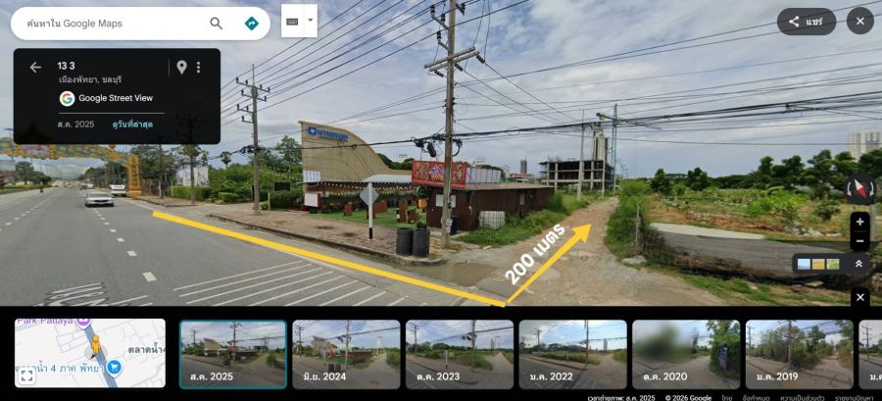The image size is (882, 401).
Task: Click the ดูวันที่ล่าสุด link
Action: 131,125
